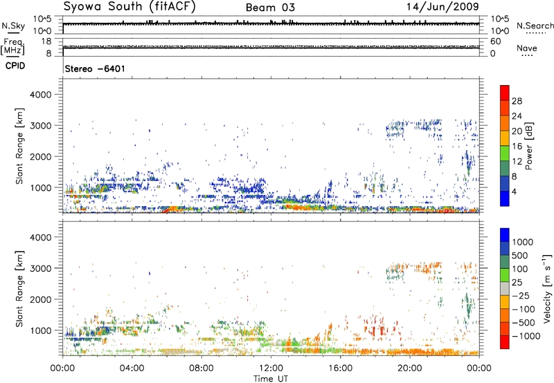Click the '08:00' time axis tick
The width and height of the screenshot is (554, 383).
point(202,368)
